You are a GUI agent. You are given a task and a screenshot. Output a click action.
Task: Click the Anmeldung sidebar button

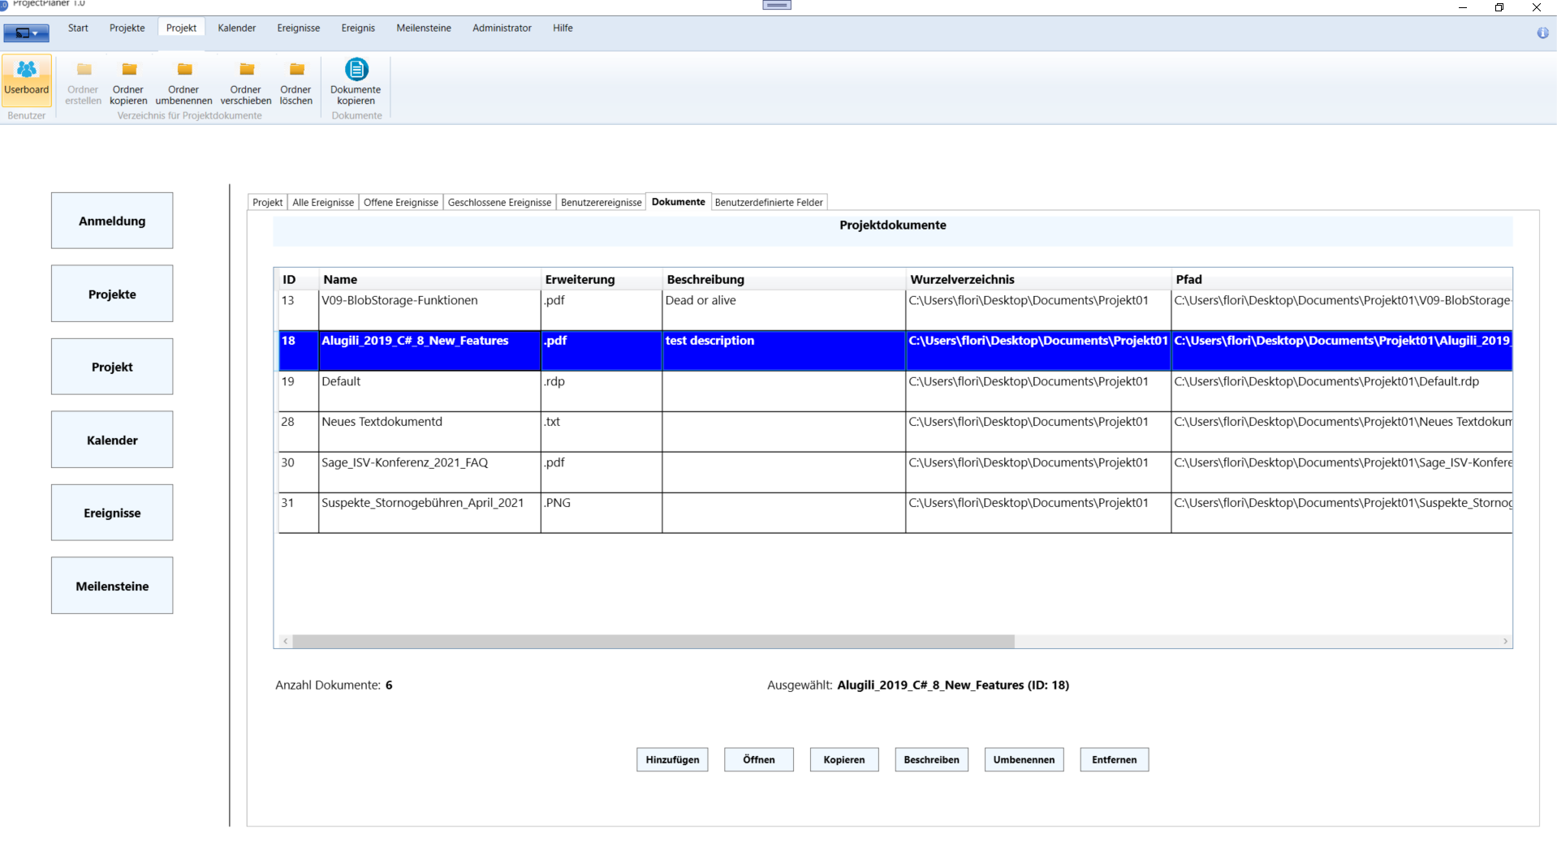(x=112, y=221)
